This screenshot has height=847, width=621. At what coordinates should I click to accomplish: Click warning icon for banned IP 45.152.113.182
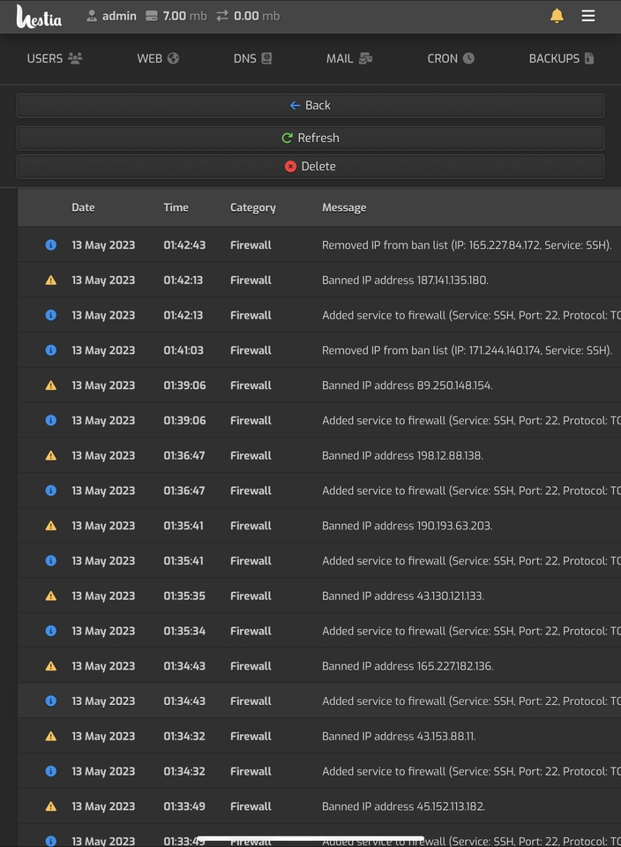click(x=51, y=806)
